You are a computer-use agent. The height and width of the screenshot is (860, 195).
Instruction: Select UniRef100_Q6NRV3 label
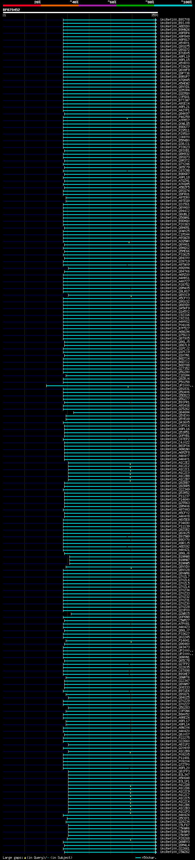point(175,841)
